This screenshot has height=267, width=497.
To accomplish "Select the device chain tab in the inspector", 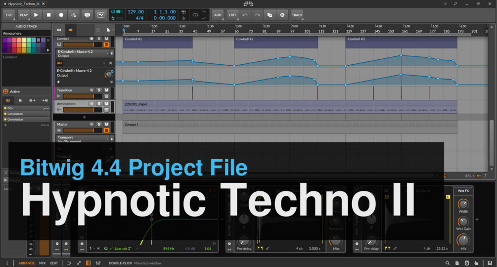I will (x=8, y=100).
